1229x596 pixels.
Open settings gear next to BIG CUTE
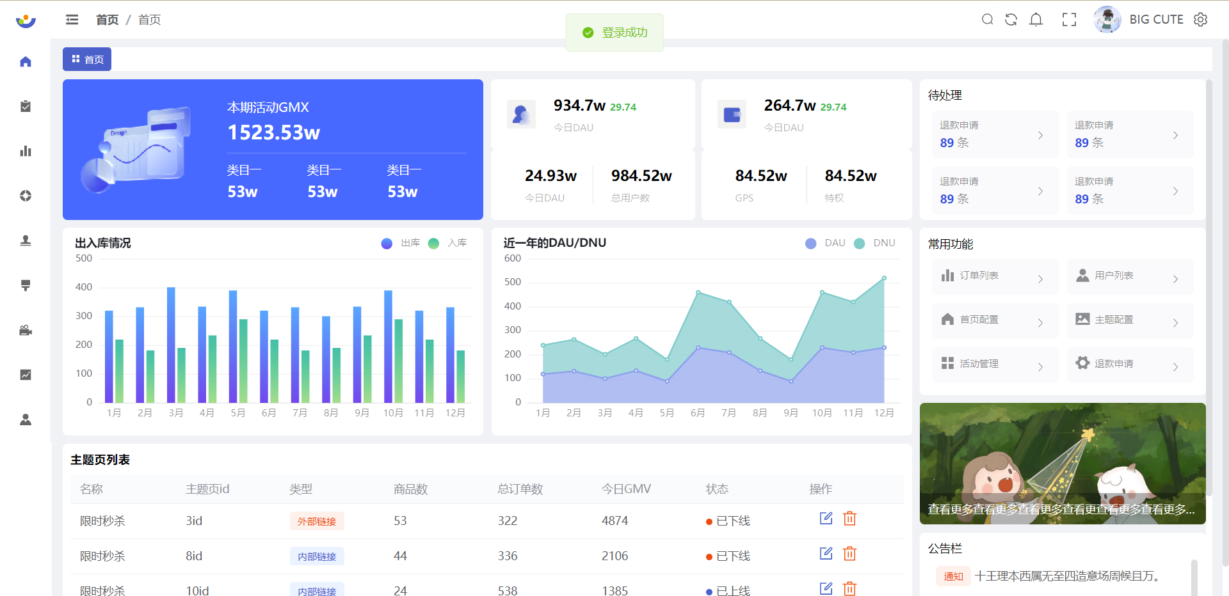tap(1201, 20)
